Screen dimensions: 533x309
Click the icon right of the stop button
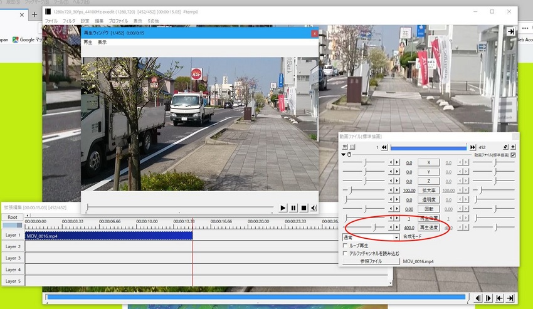click(314, 207)
